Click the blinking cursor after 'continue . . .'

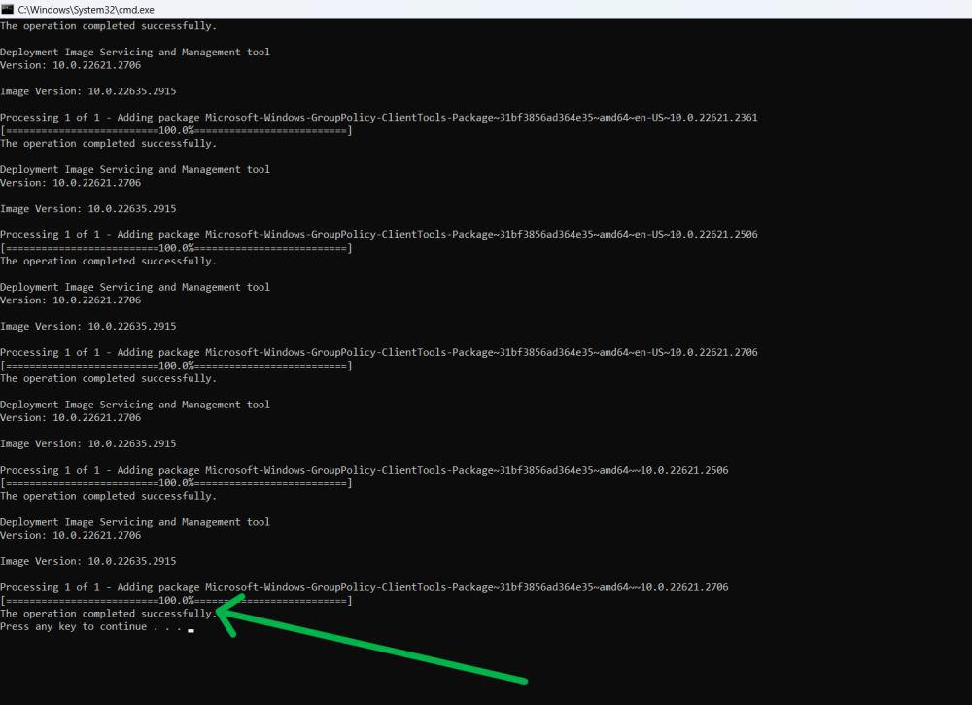tap(191, 630)
